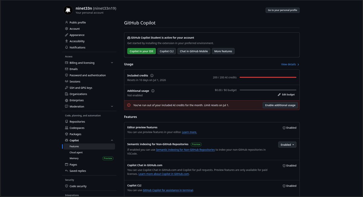Image resolution: width=363 pixels, height=197 pixels.
Task: Click the Enable additional usage button
Action: click(x=280, y=105)
